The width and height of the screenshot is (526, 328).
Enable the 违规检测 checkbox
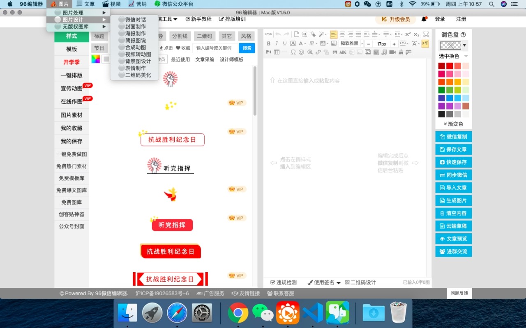[x=272, y=282]
